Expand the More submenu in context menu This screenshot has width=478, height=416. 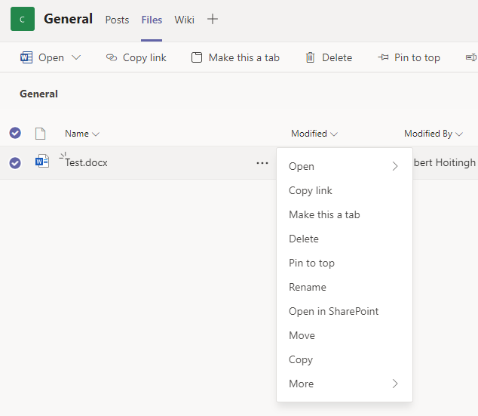click(344, 384)
